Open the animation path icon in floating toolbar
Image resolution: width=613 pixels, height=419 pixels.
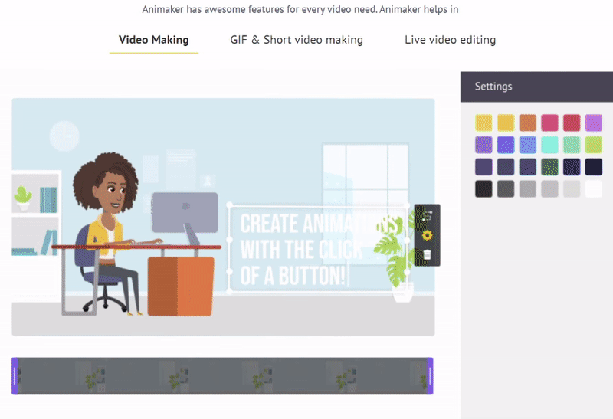coord(427,216)
